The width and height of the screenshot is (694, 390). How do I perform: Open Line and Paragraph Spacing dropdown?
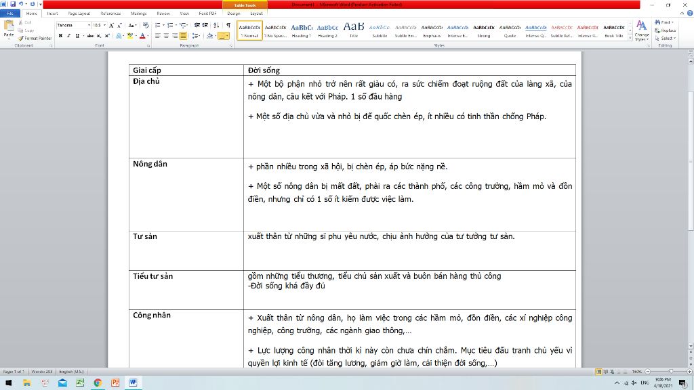[x=196, y=36]
